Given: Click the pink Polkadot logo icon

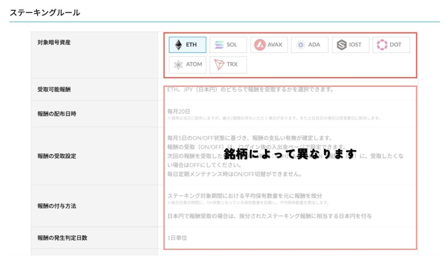Looking at the screenshot, I should coord(382,45).
